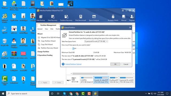The width and height of the screenshot is (171, 96).
Task: Click the scrollbar right arrow
Action: 134,74
